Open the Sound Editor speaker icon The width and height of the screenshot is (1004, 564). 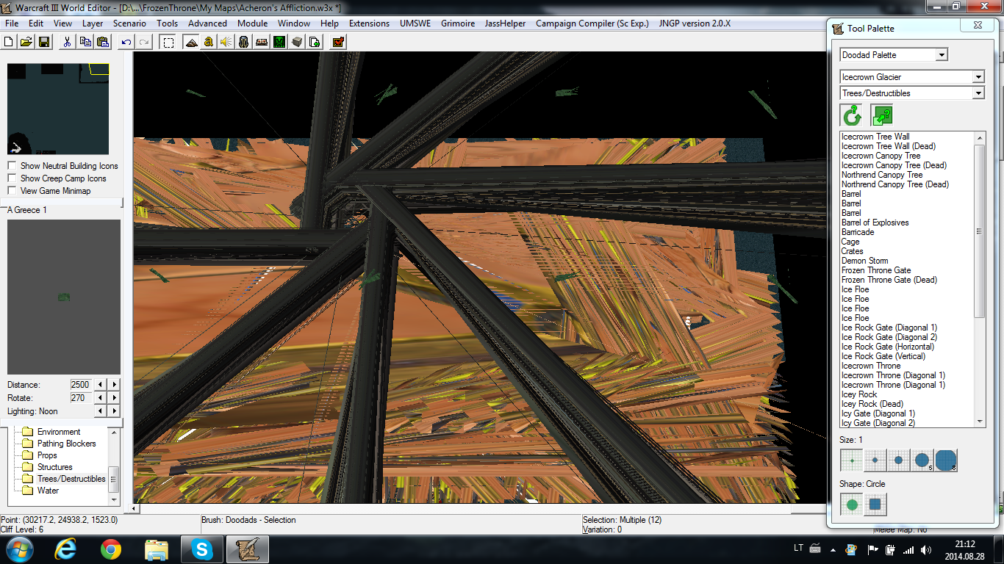point(226,42)
